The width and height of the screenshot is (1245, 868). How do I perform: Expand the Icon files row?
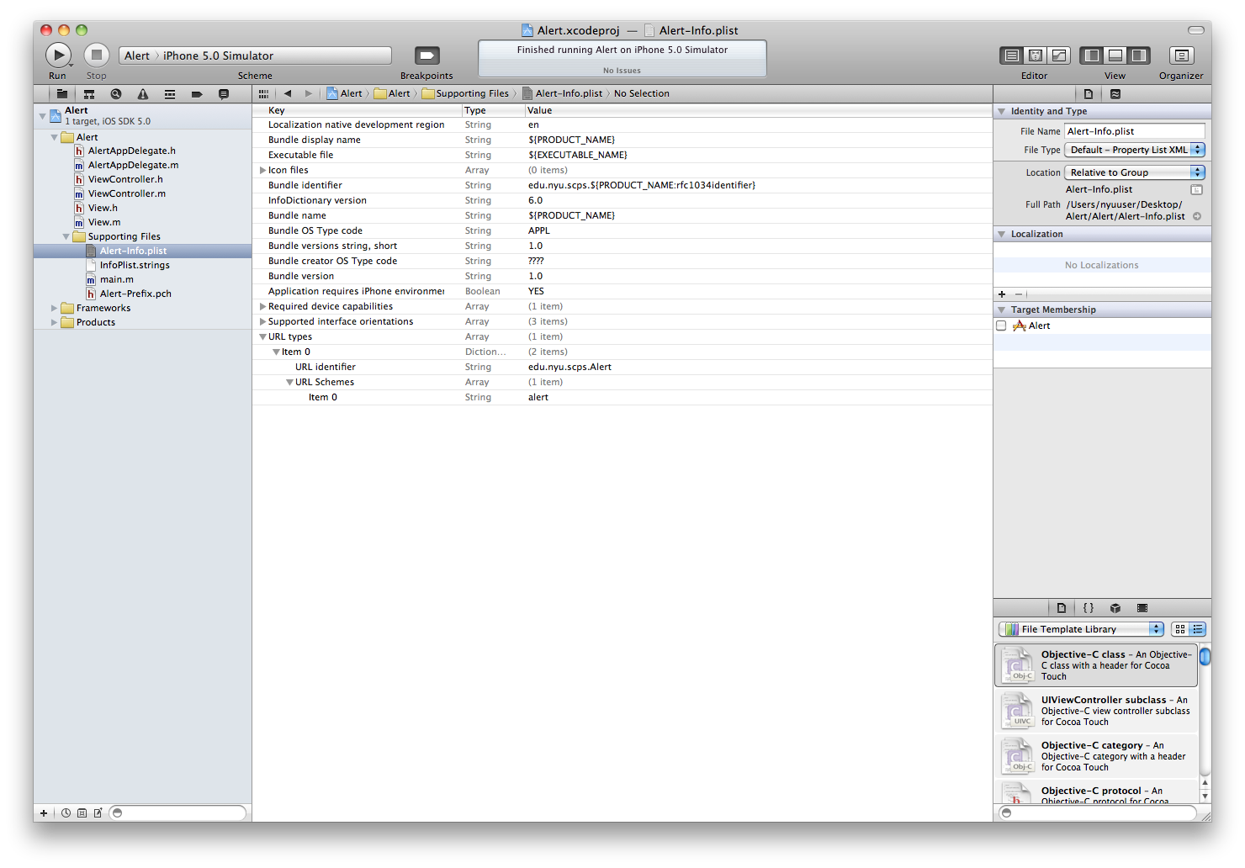(x=262, y=171)
